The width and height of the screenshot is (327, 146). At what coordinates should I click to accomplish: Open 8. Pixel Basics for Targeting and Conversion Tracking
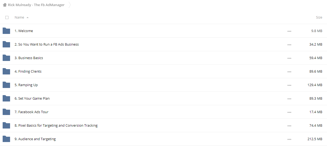click(56, 126)
